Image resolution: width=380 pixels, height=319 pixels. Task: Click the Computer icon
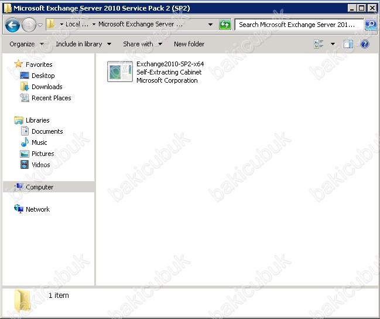(x=19, y=186)
